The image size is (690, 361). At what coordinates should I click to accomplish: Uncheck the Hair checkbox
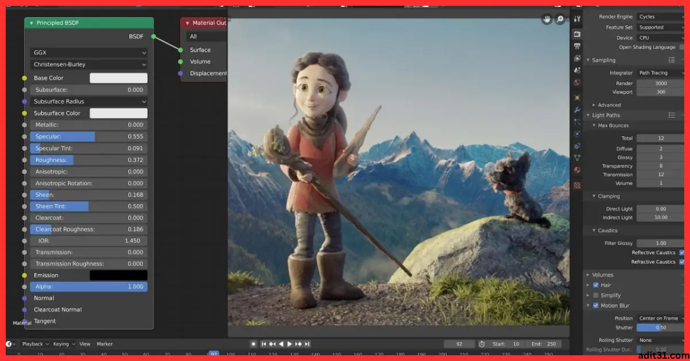[596, 285]
